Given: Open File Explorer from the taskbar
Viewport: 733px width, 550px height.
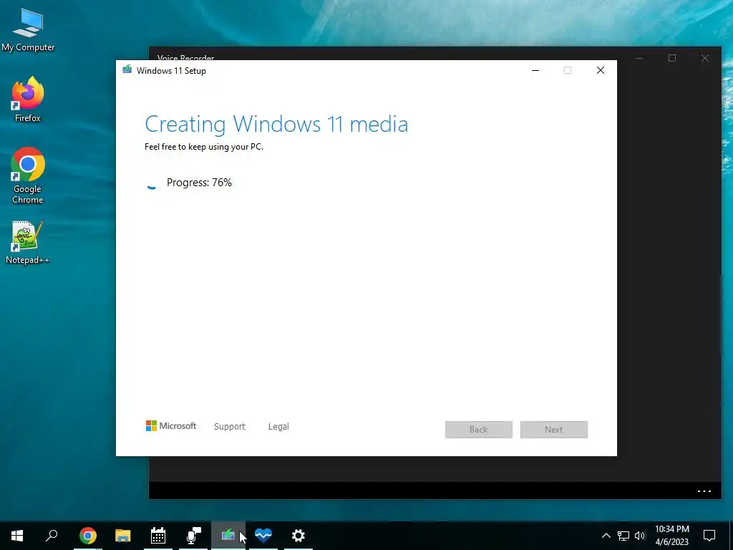Looking at the screenshot, I should pos(123,536).
